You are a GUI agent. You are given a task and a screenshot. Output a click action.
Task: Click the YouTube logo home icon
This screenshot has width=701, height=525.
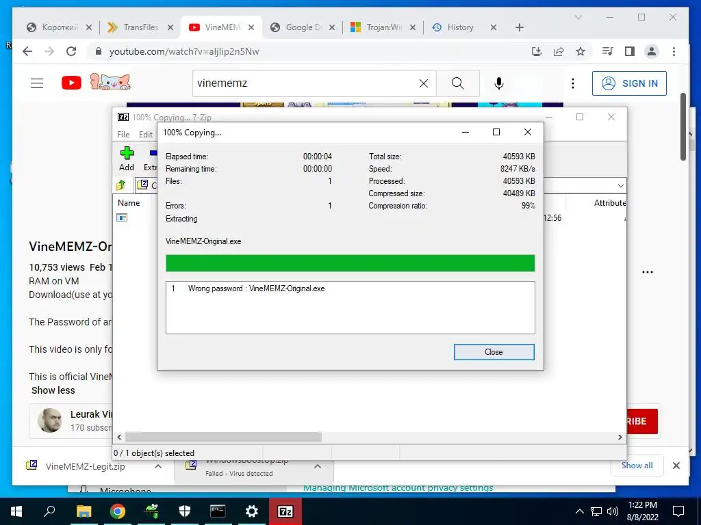[x=71, y=83]
